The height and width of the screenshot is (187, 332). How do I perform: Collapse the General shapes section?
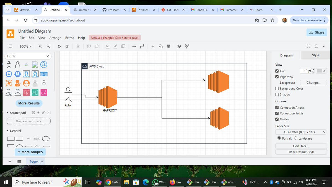pos(7,131)
